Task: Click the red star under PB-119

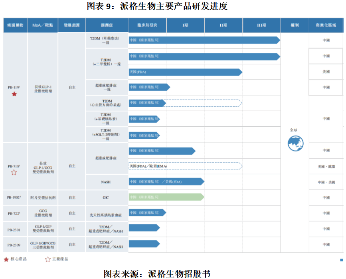Action: click(14, 94)
